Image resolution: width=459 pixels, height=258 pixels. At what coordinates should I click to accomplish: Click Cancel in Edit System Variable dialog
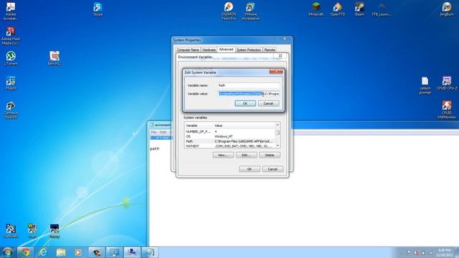(268, 103)
